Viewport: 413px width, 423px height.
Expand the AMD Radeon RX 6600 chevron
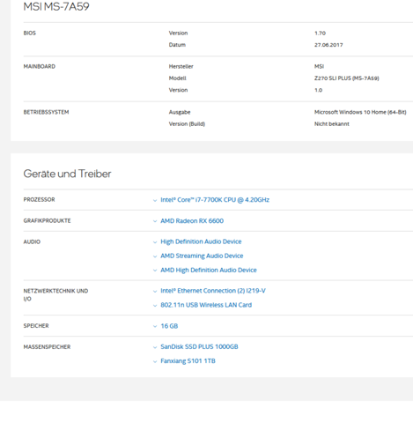click(x=155, y=221)
